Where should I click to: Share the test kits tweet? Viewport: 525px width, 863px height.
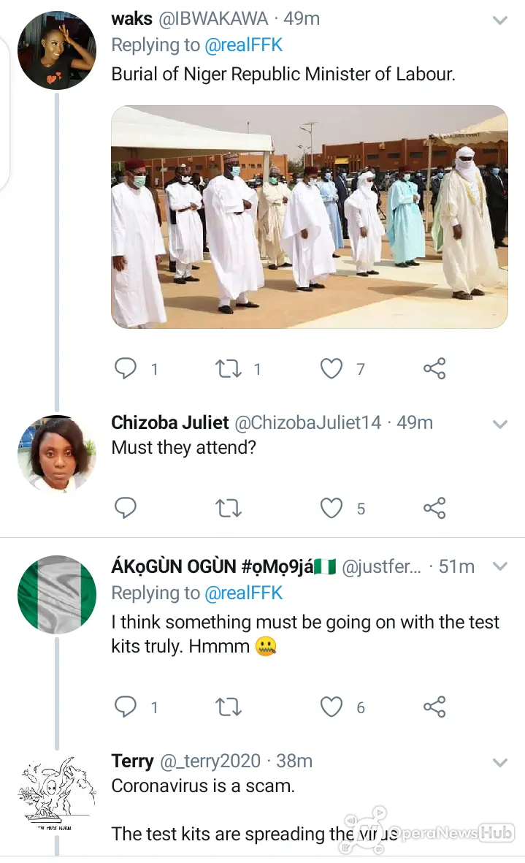(434, 706)
